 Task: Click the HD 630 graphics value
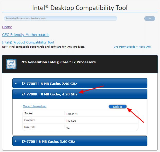click(x=71, y=121)
